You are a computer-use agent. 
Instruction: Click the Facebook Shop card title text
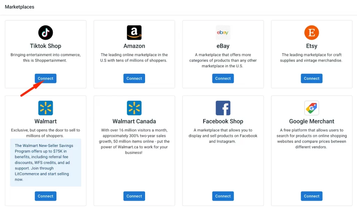pyautogui.click(x=223, y=121)
